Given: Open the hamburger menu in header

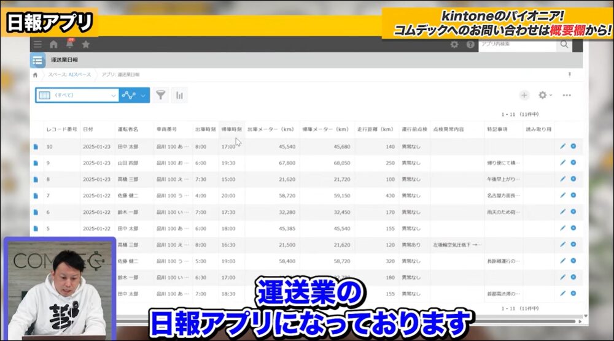Looking at the screenshot, I should tap(38, 45).
